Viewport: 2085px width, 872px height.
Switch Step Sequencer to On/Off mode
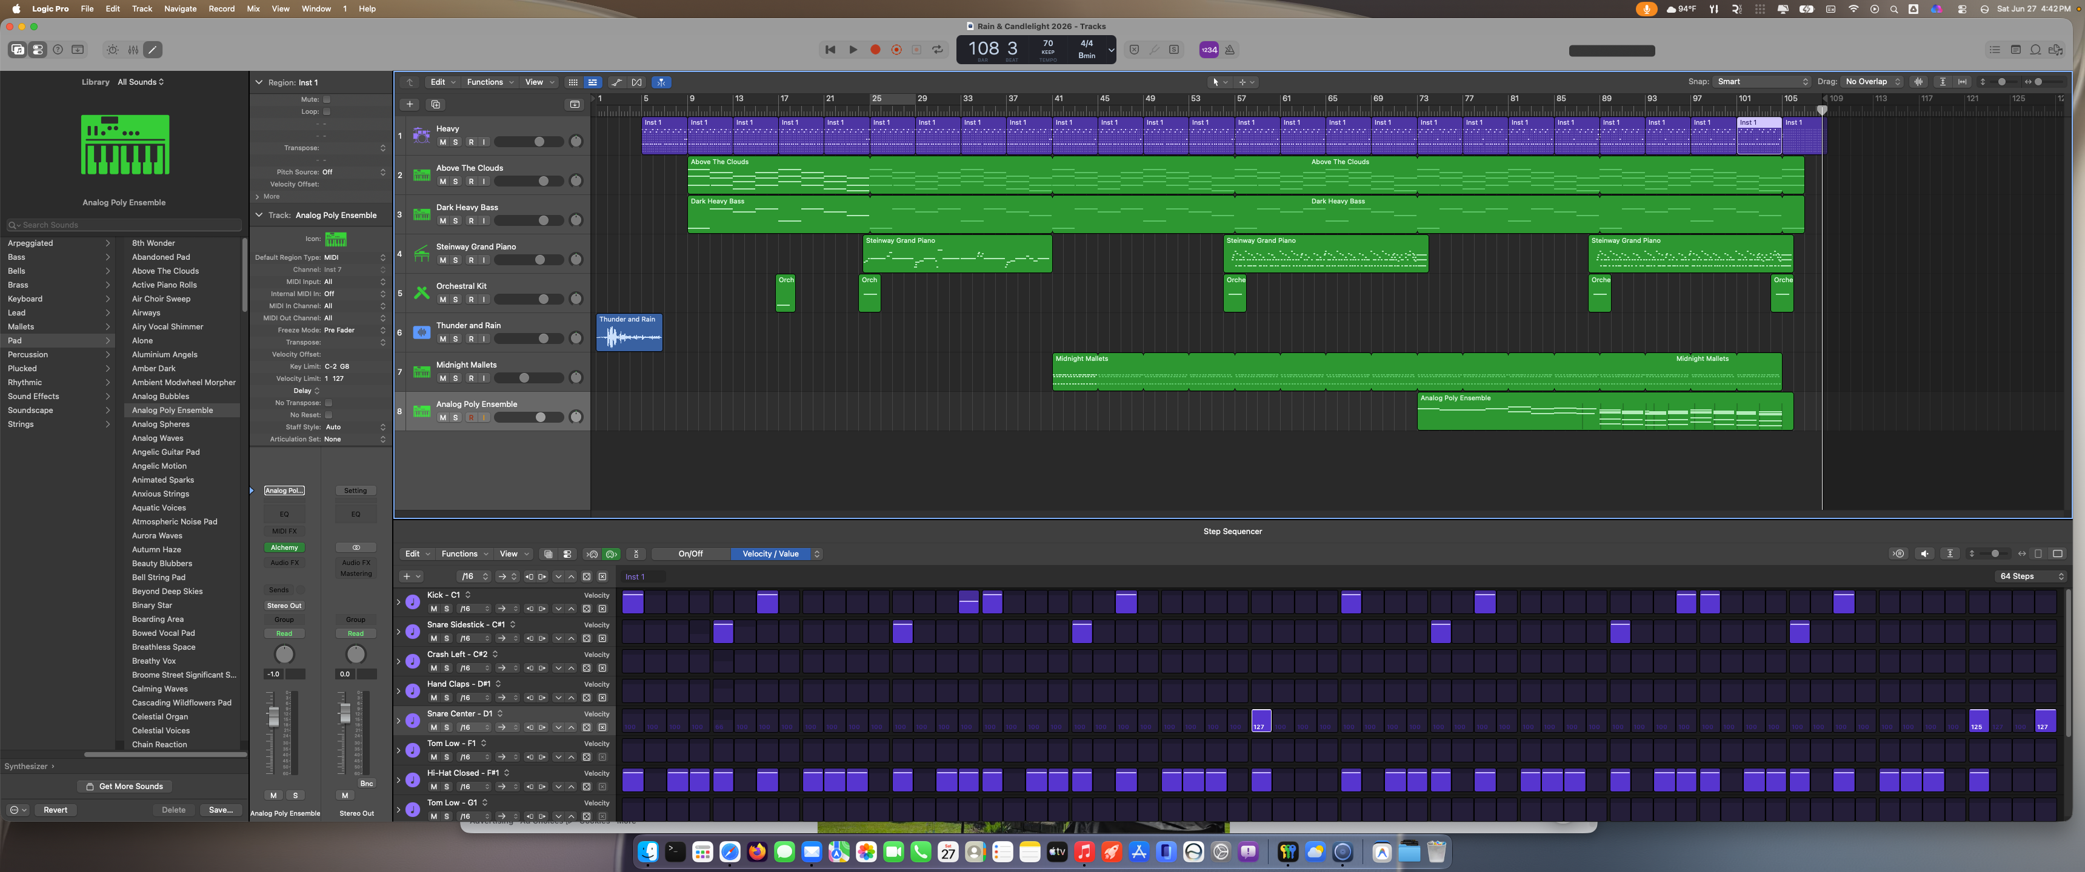[x=690, y=554]
